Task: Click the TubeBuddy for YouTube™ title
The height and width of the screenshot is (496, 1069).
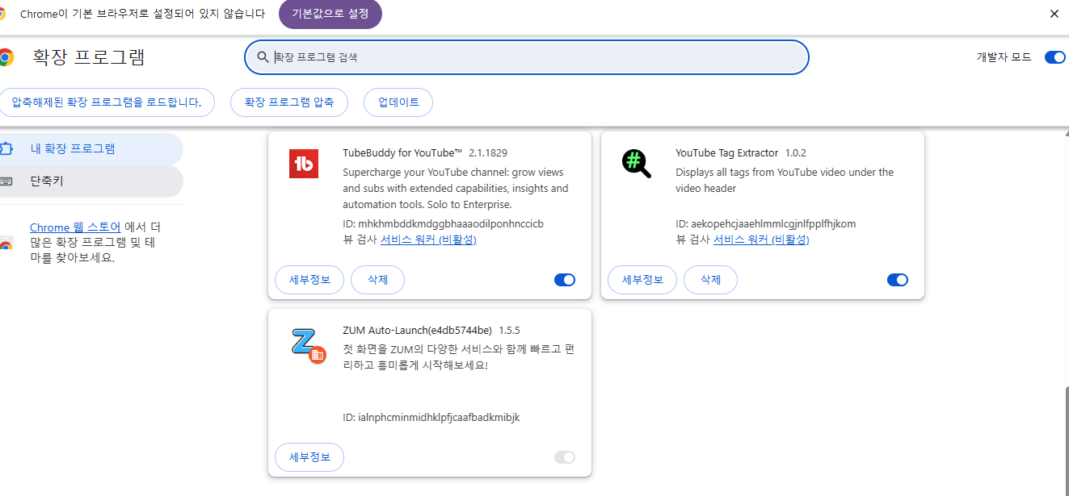Action: 402,152
